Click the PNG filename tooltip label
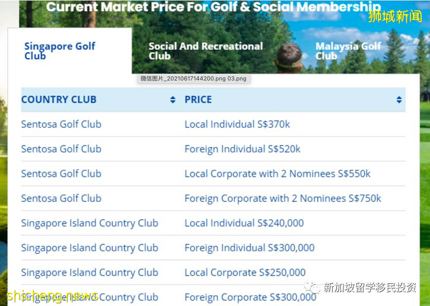 click(194, 79)
